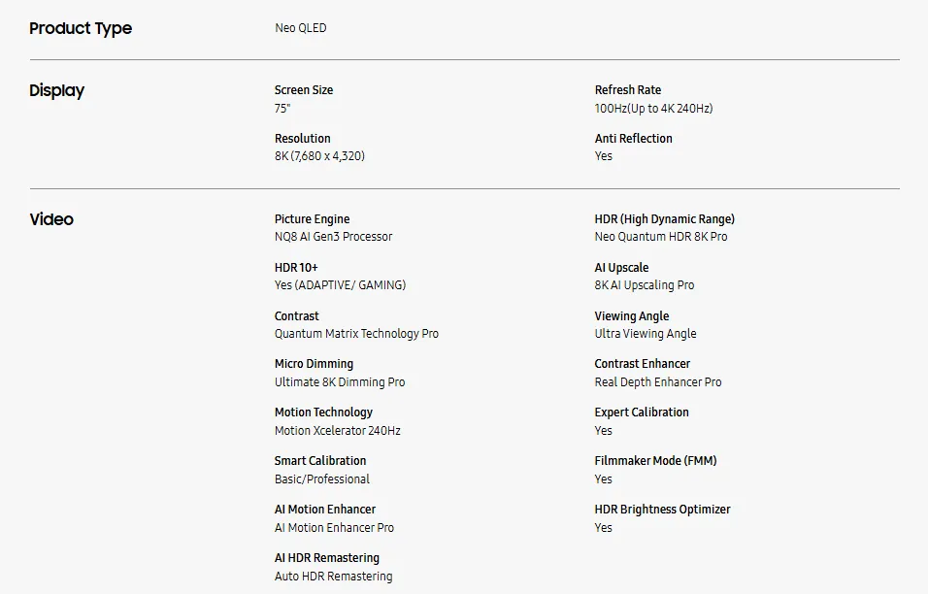This screenshot has height=594, width=928.
Task: Click the Filmmaker Mode (FMM) label
Action: (655, 461)
